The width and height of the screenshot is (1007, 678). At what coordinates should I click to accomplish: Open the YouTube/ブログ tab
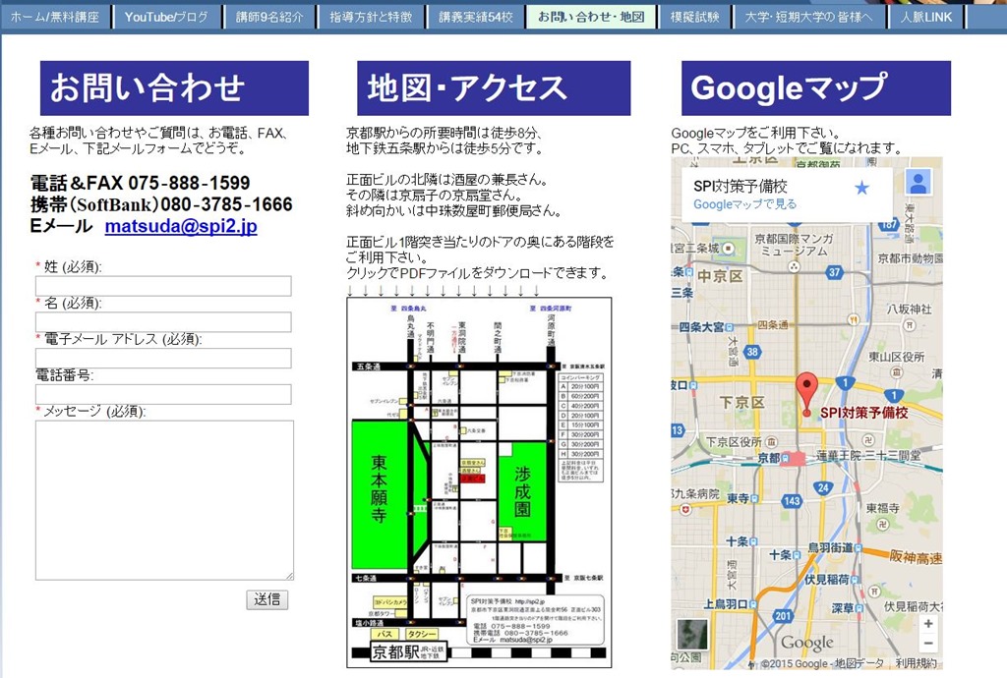click(166, 18)
